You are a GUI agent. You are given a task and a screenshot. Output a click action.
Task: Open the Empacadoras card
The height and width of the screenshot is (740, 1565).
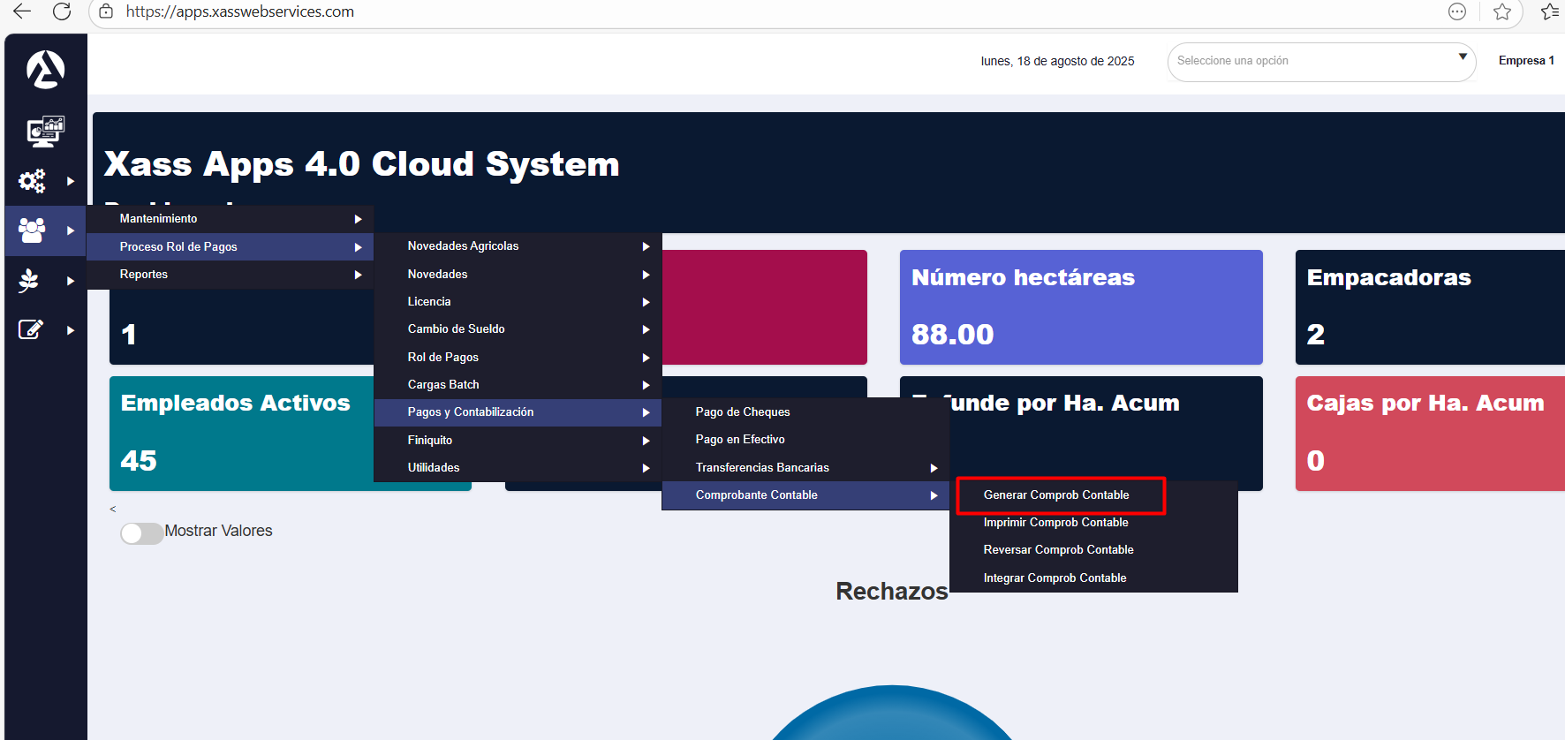pyautogui.click(x=1430, y=307)
